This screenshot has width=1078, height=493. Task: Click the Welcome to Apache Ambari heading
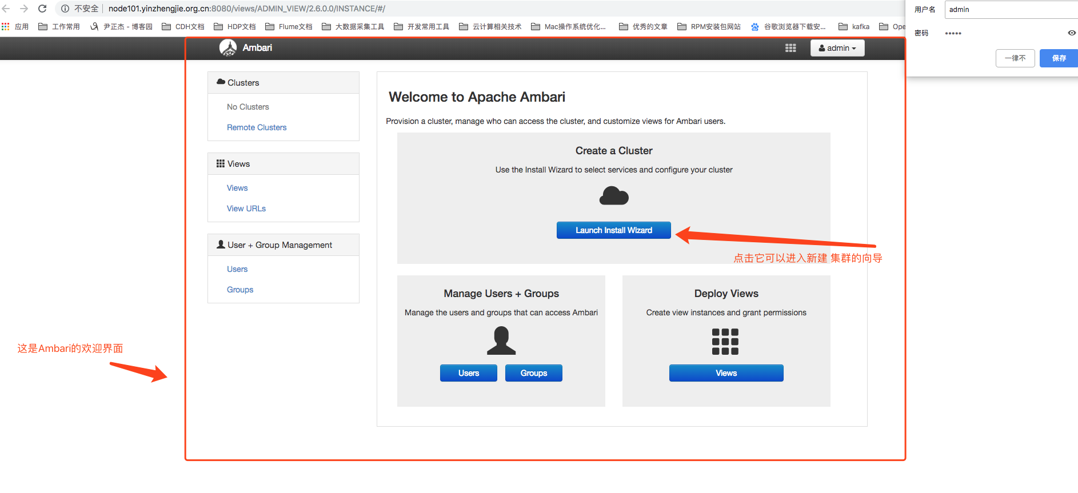click(x=477, y=97)
